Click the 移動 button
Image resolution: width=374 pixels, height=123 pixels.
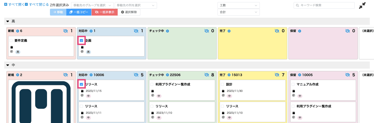tap(58, 12)
